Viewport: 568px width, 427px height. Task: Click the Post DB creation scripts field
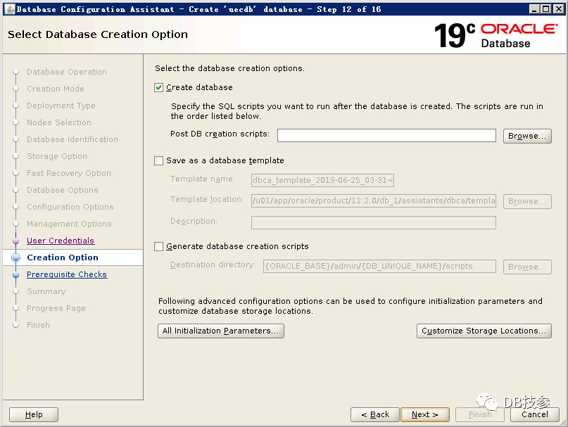coord(386,136)
